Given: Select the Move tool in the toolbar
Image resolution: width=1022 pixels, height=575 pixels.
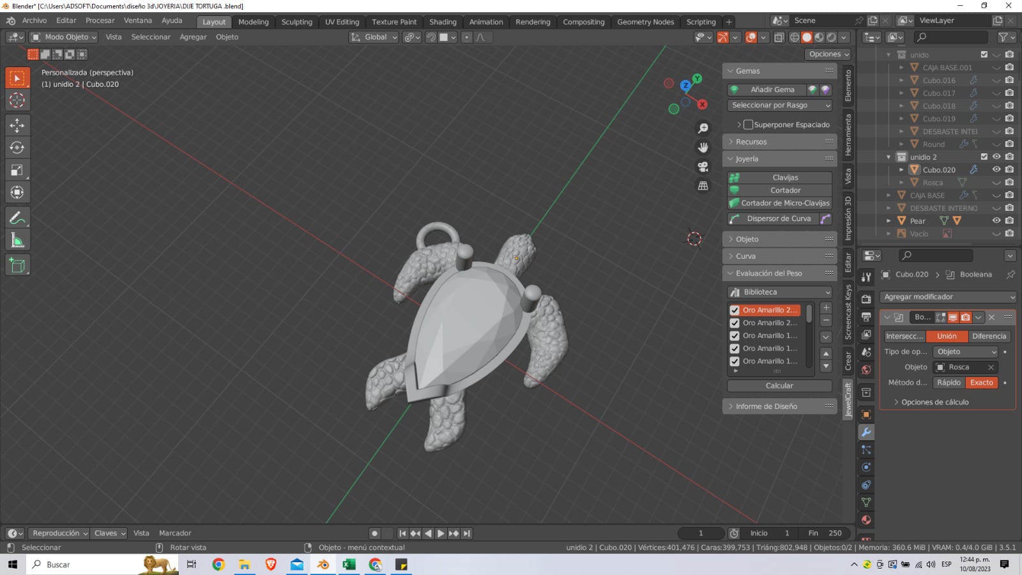Looking at the screenshot, I should click(17, 125).
